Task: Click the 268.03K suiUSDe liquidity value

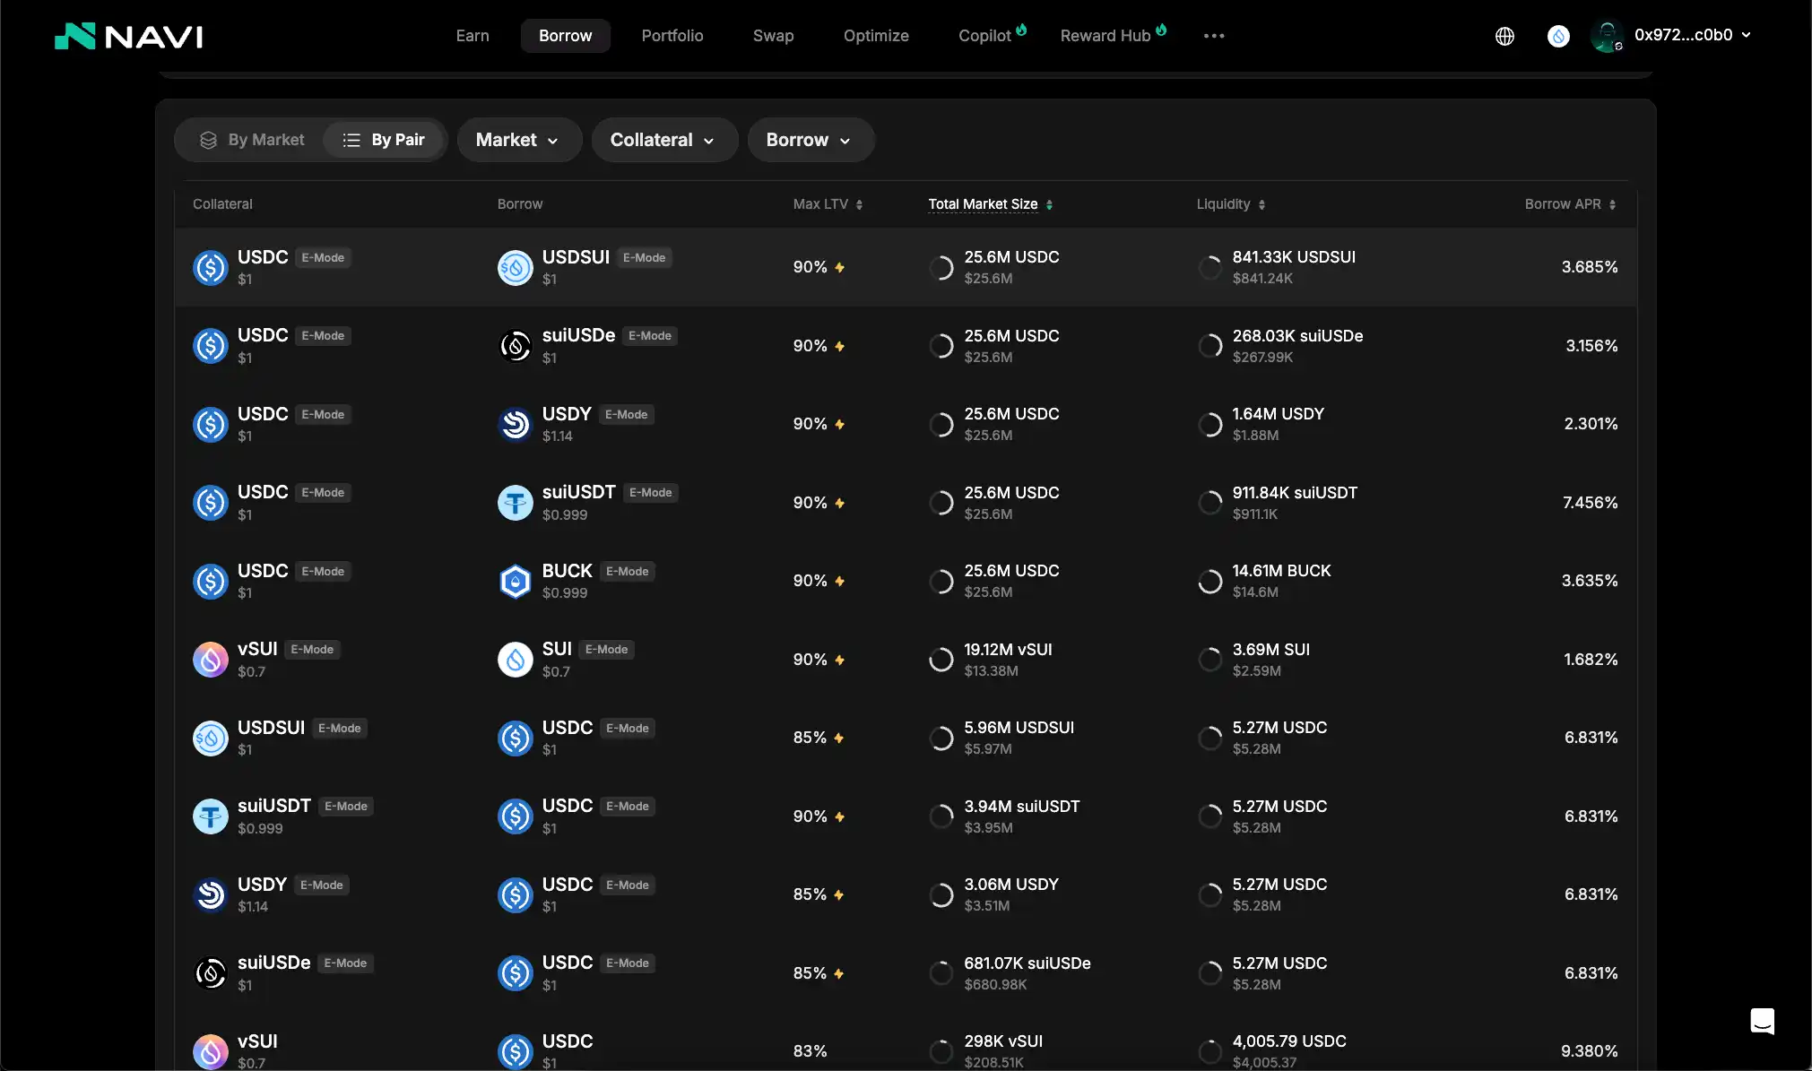Action: point(1297,336)
